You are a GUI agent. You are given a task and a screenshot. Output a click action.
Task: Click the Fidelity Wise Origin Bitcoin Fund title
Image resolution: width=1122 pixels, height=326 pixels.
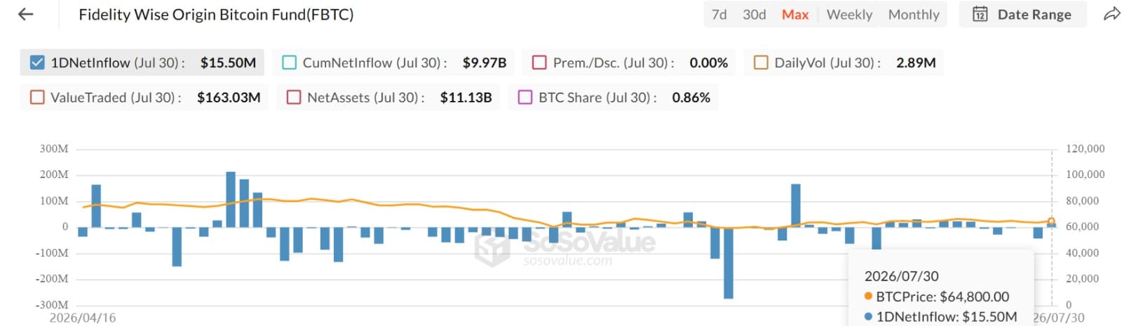click(216, 14)
